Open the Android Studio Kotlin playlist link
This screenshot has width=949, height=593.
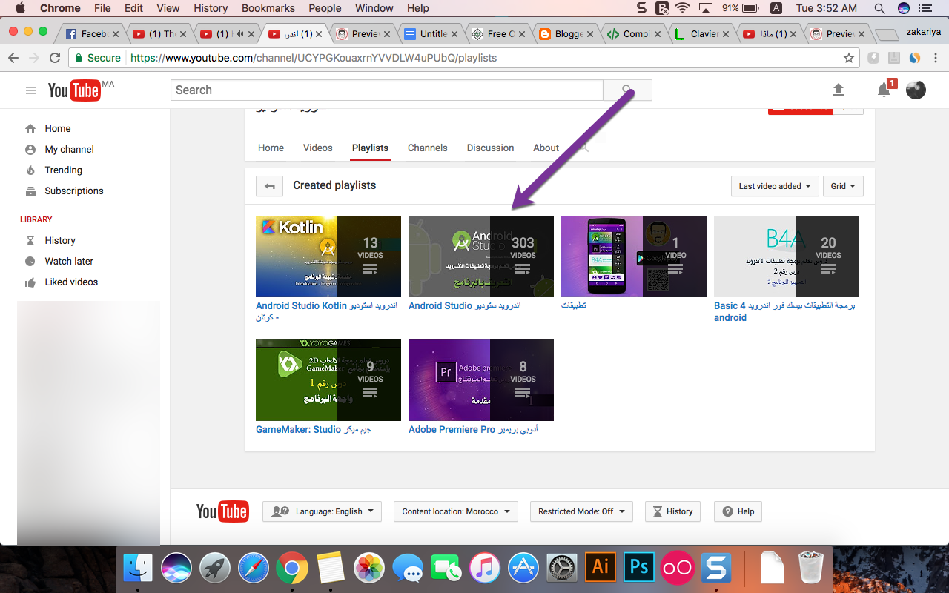301,305
